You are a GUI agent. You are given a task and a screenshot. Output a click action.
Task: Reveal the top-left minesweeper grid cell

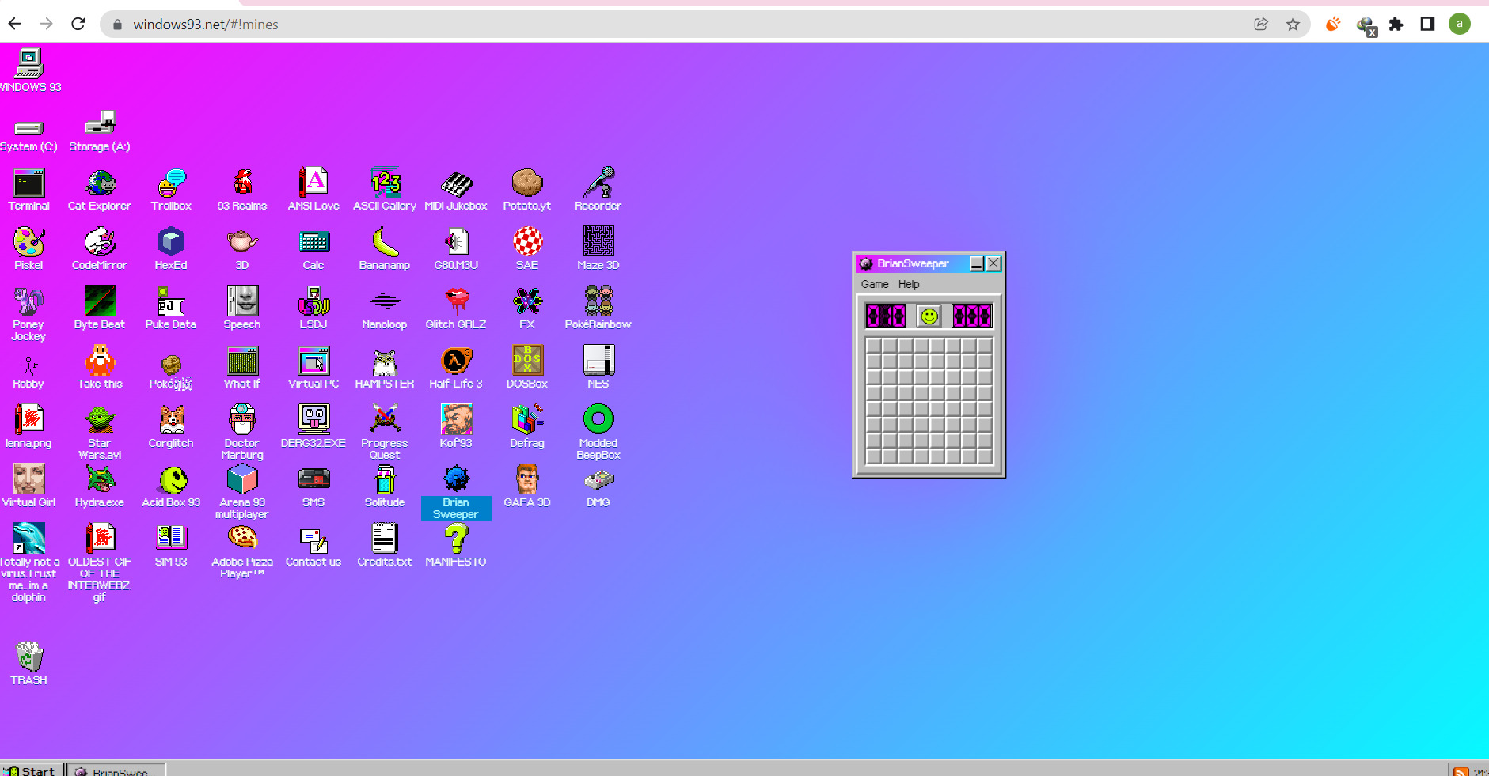point(874,346)
